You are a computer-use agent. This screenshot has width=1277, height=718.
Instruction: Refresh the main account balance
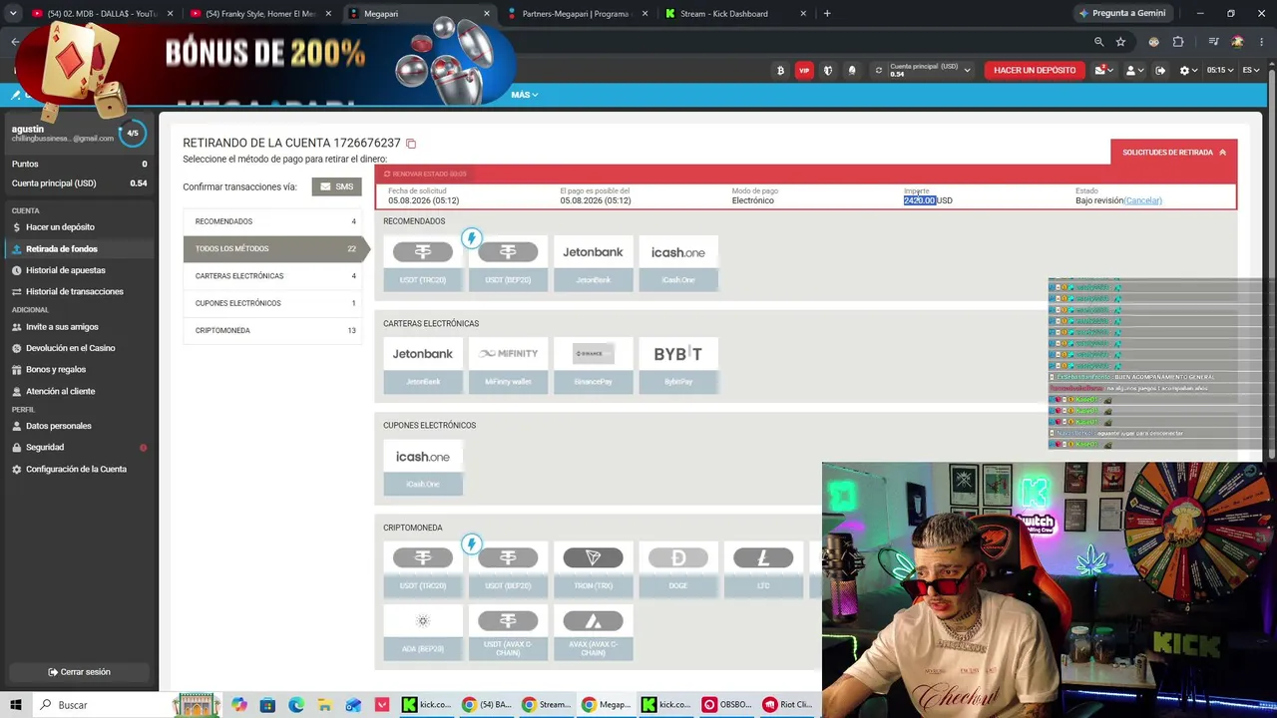pos(878,71)
